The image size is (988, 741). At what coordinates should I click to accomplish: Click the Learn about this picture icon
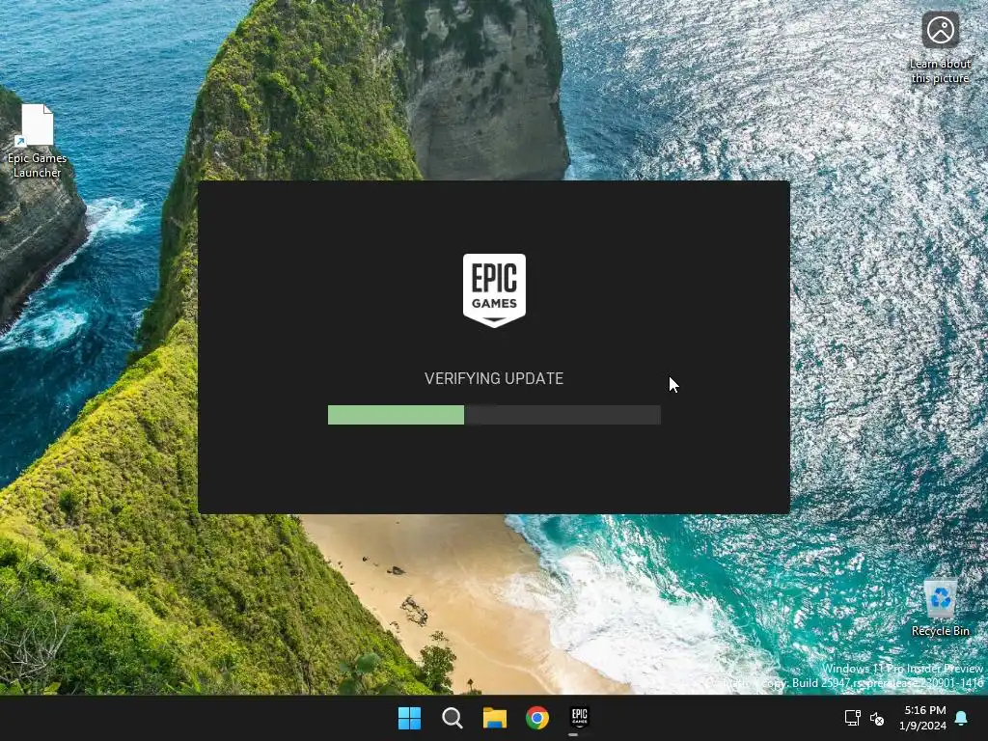tap(940, 48)
